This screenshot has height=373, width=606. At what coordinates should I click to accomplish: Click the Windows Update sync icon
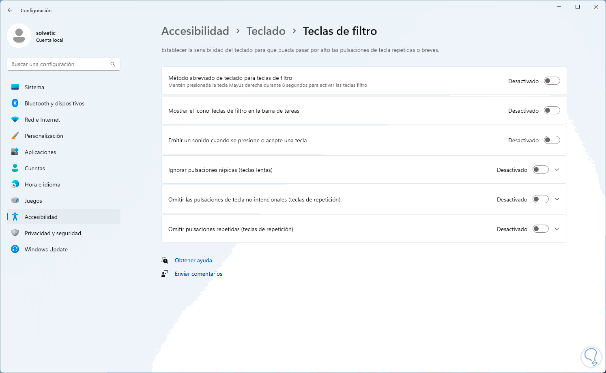[15, 249]
